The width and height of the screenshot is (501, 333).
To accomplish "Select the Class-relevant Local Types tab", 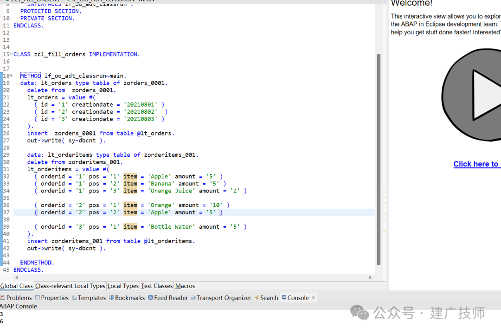I will [x=70, y=286].
